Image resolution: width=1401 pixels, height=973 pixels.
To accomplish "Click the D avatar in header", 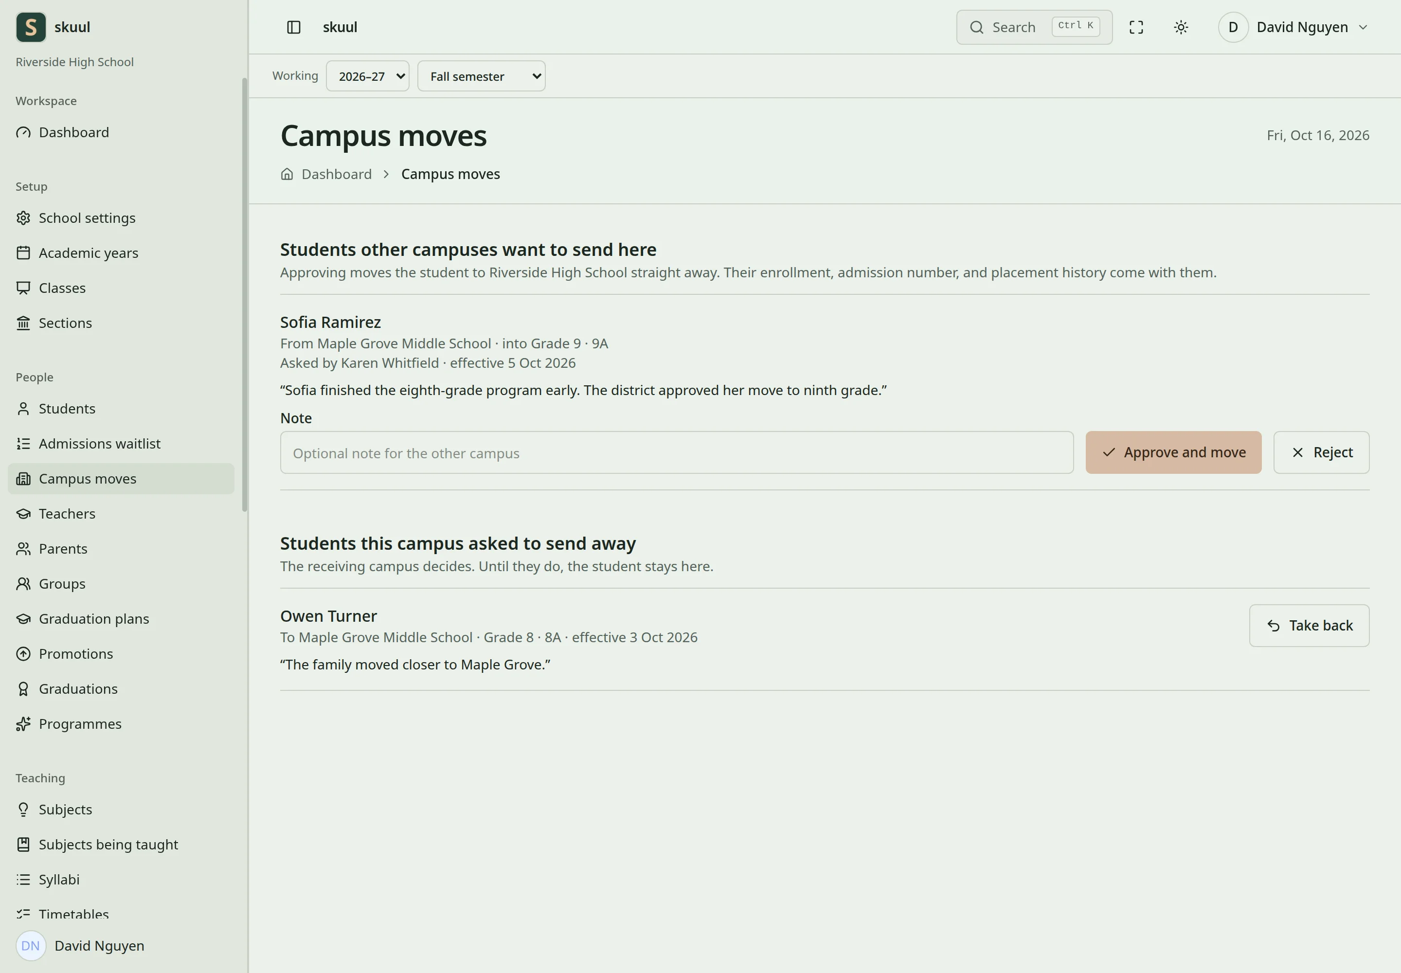I will point(1233,27).
